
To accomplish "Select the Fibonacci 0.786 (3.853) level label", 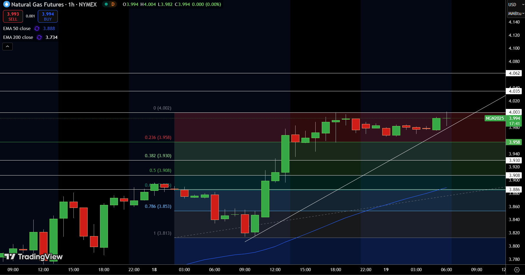I will (x=158, y=206).
